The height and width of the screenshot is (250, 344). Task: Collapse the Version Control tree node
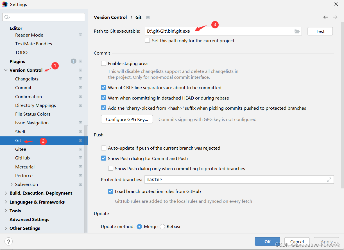tap(6, 70)
